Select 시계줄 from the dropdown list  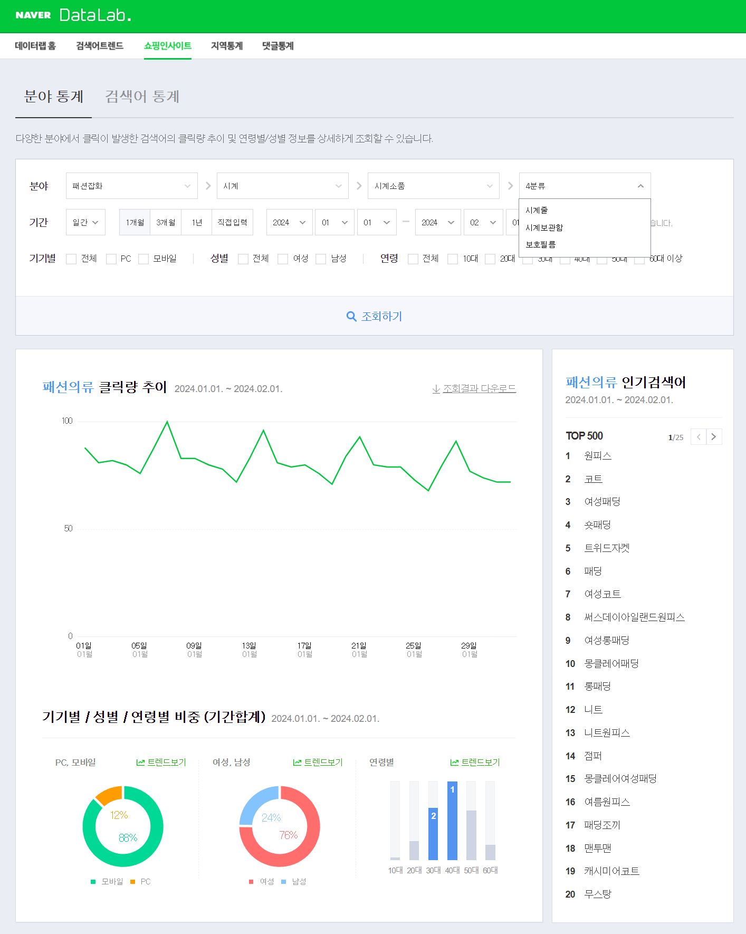585,210
